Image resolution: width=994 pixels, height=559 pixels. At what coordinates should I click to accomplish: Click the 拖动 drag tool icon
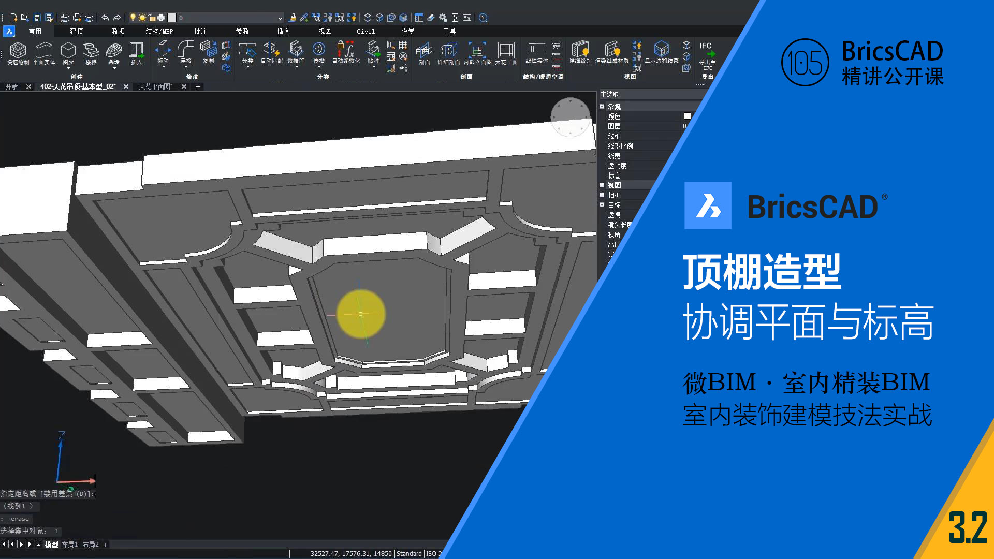(163, 50)
